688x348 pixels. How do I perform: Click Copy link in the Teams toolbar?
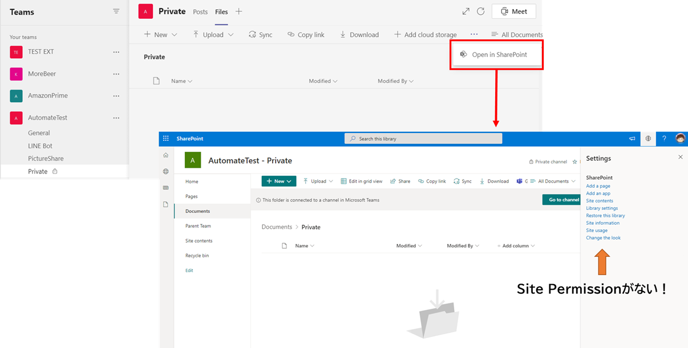[x=306, y=34]
